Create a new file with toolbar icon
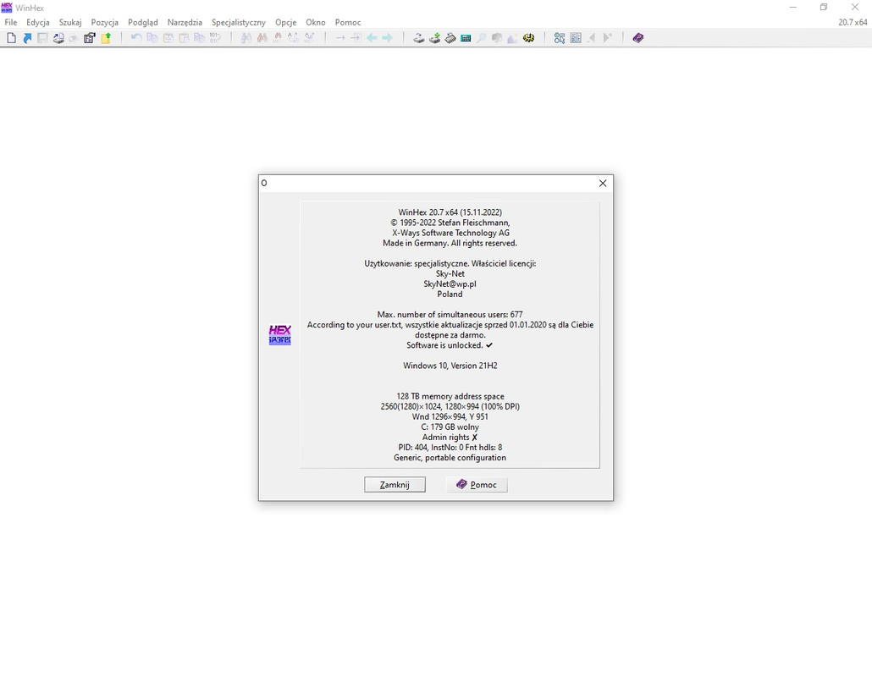Image resolution: width=872 pixels, height=677 pixels. point(11,38)
